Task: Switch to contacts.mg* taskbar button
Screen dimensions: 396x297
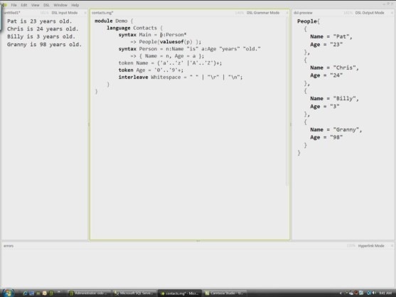Action: (180, 293)
